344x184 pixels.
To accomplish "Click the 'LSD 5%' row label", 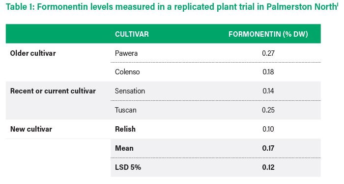I will click(x=128, y=167).
